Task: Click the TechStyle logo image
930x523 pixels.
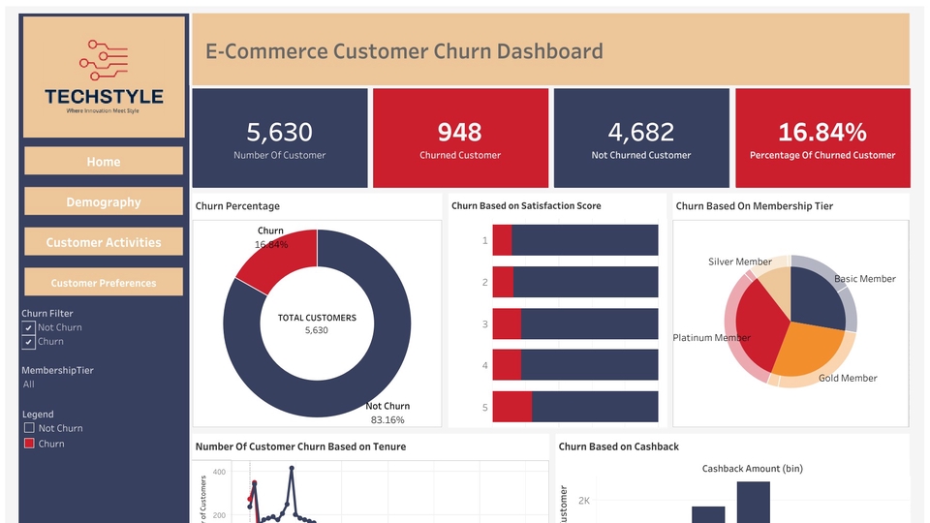Action: click(104, 77)
